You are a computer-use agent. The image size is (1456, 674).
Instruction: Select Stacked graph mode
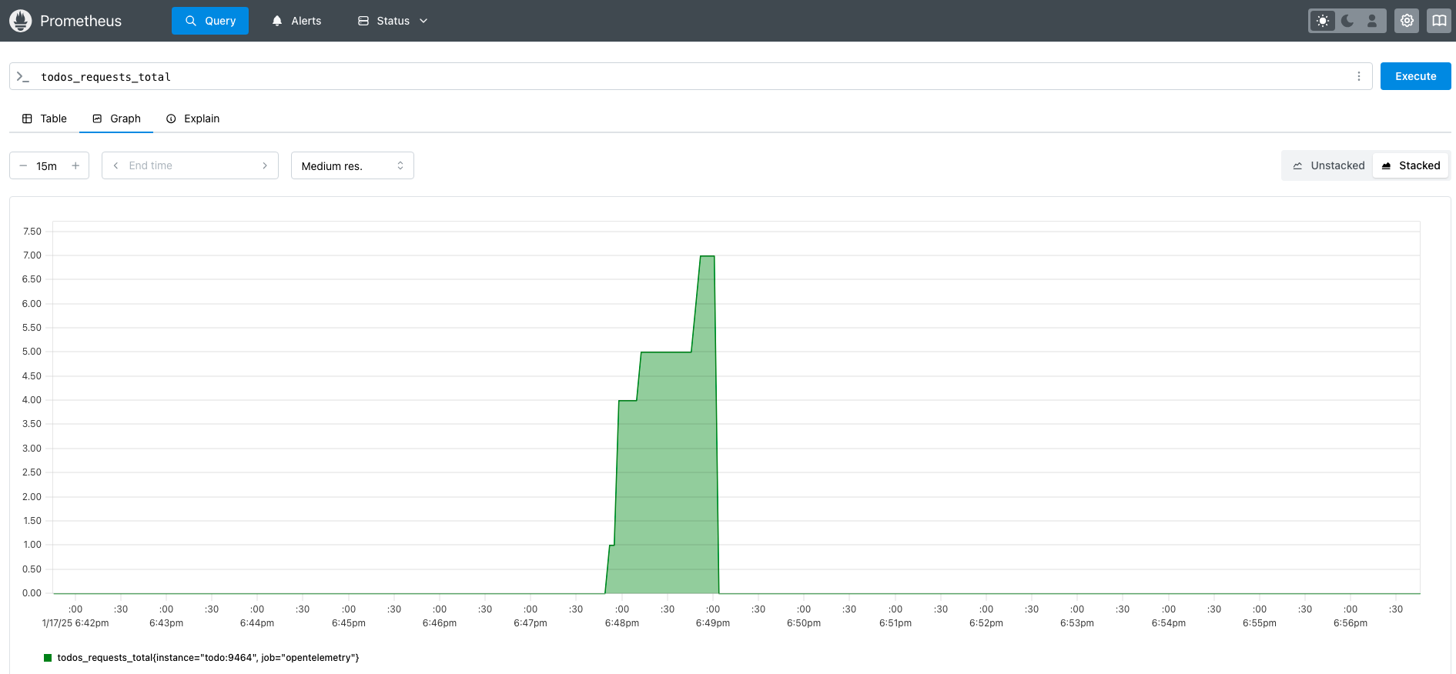pos(1411,165)
